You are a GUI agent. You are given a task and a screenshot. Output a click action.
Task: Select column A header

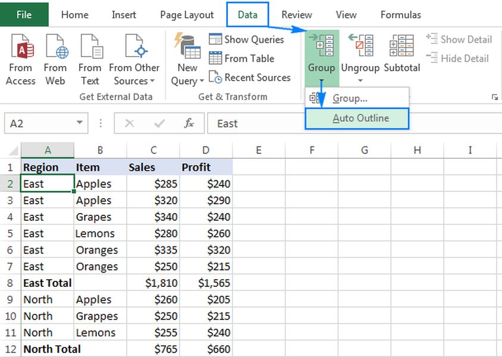48,150
